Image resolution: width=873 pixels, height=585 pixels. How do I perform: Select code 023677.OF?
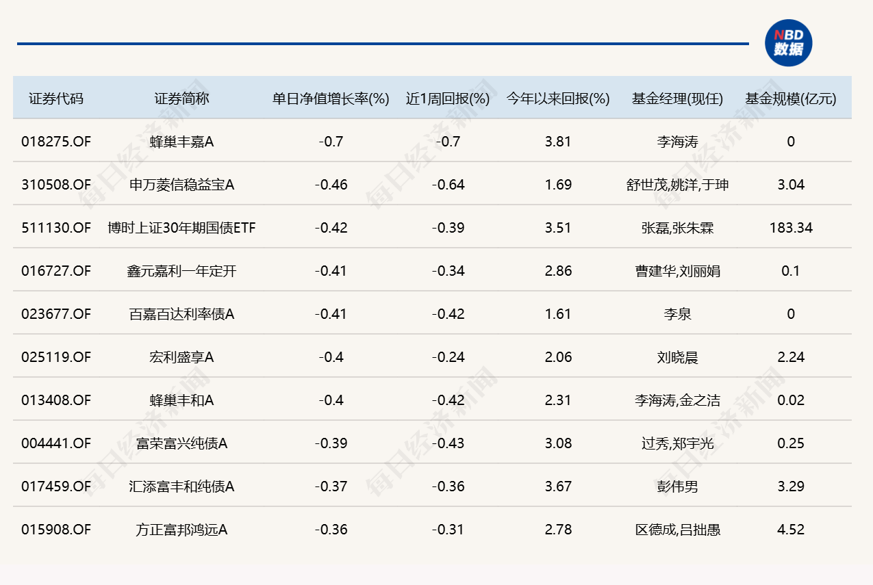pyautogui.click(x=56, y=315)
